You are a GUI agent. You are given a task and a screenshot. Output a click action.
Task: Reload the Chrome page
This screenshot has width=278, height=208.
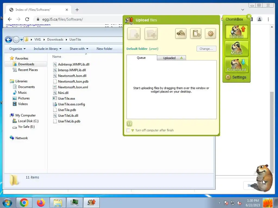click(27, 19)
